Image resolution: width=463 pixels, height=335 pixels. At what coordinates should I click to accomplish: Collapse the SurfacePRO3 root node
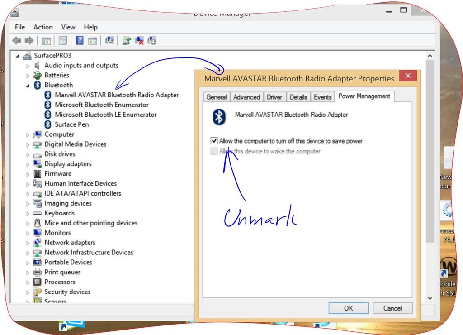pyautogui.click(x=18, y=56)
